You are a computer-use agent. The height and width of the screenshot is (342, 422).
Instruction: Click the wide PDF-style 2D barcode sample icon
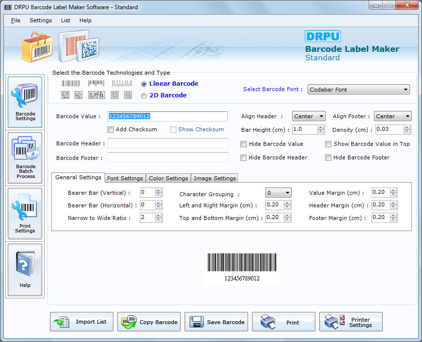click(96, 95)
